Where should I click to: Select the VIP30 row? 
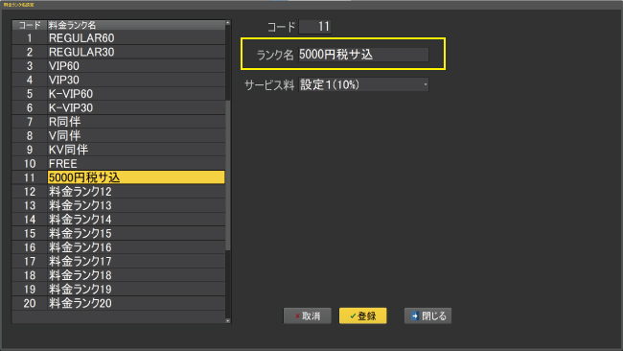click(x=119, y=80)
